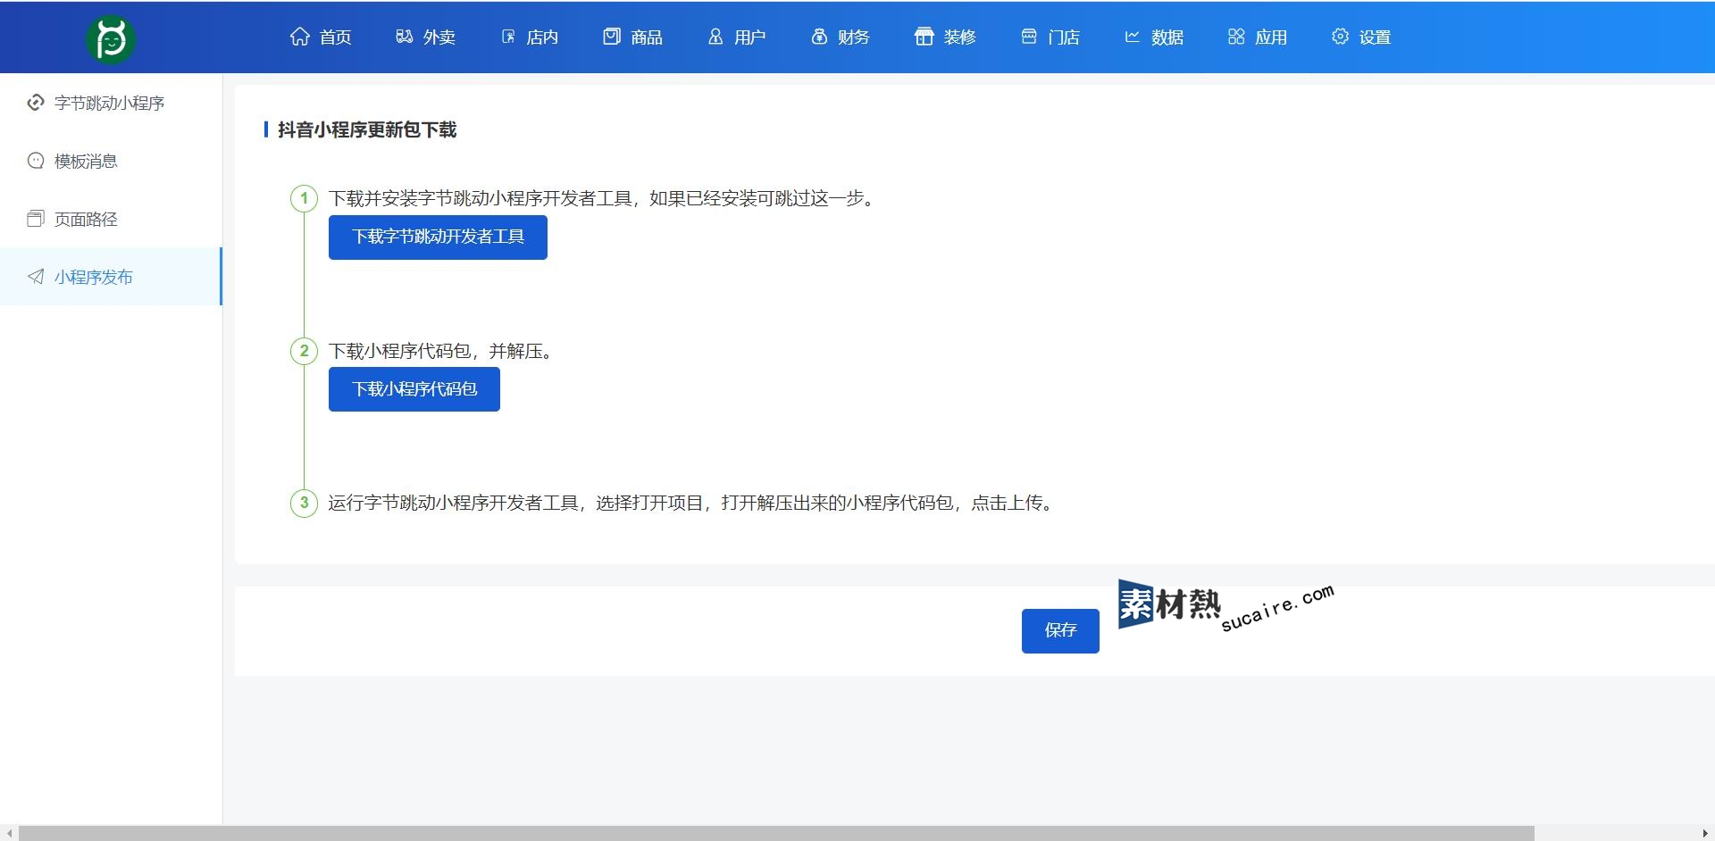Click the paper plane icon beside 小程序发布
Screen dimensions: 1715x841
[36, 277]
